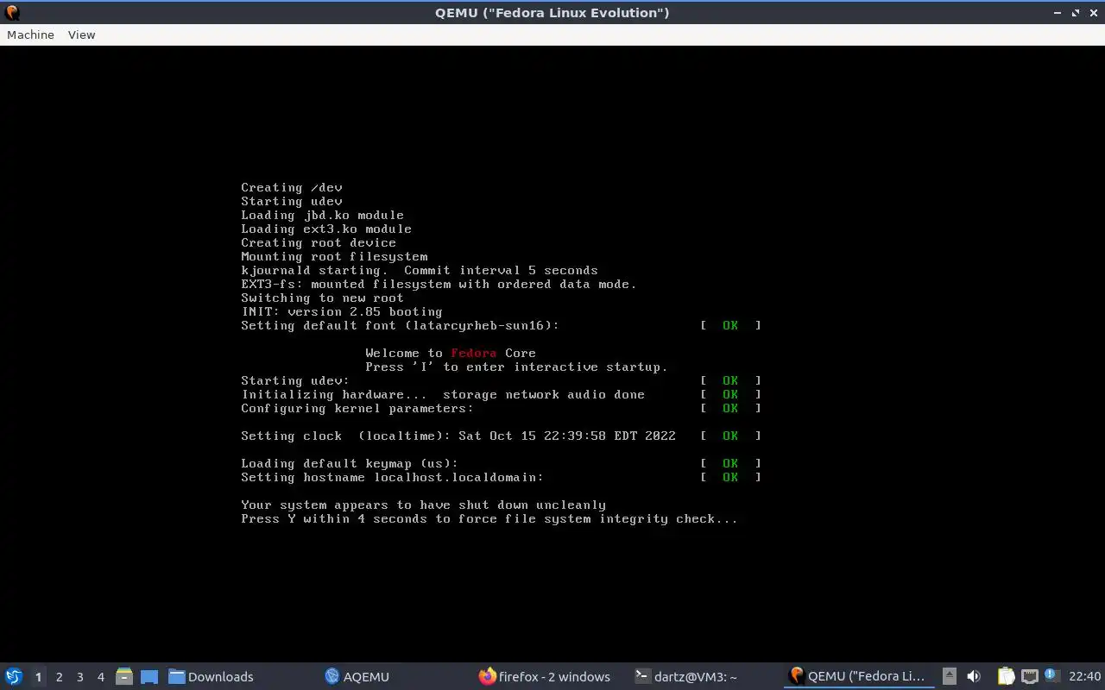Click the network connection tray icon
Viewport: 1105px width, 690px height.
tap(1029, 676)
